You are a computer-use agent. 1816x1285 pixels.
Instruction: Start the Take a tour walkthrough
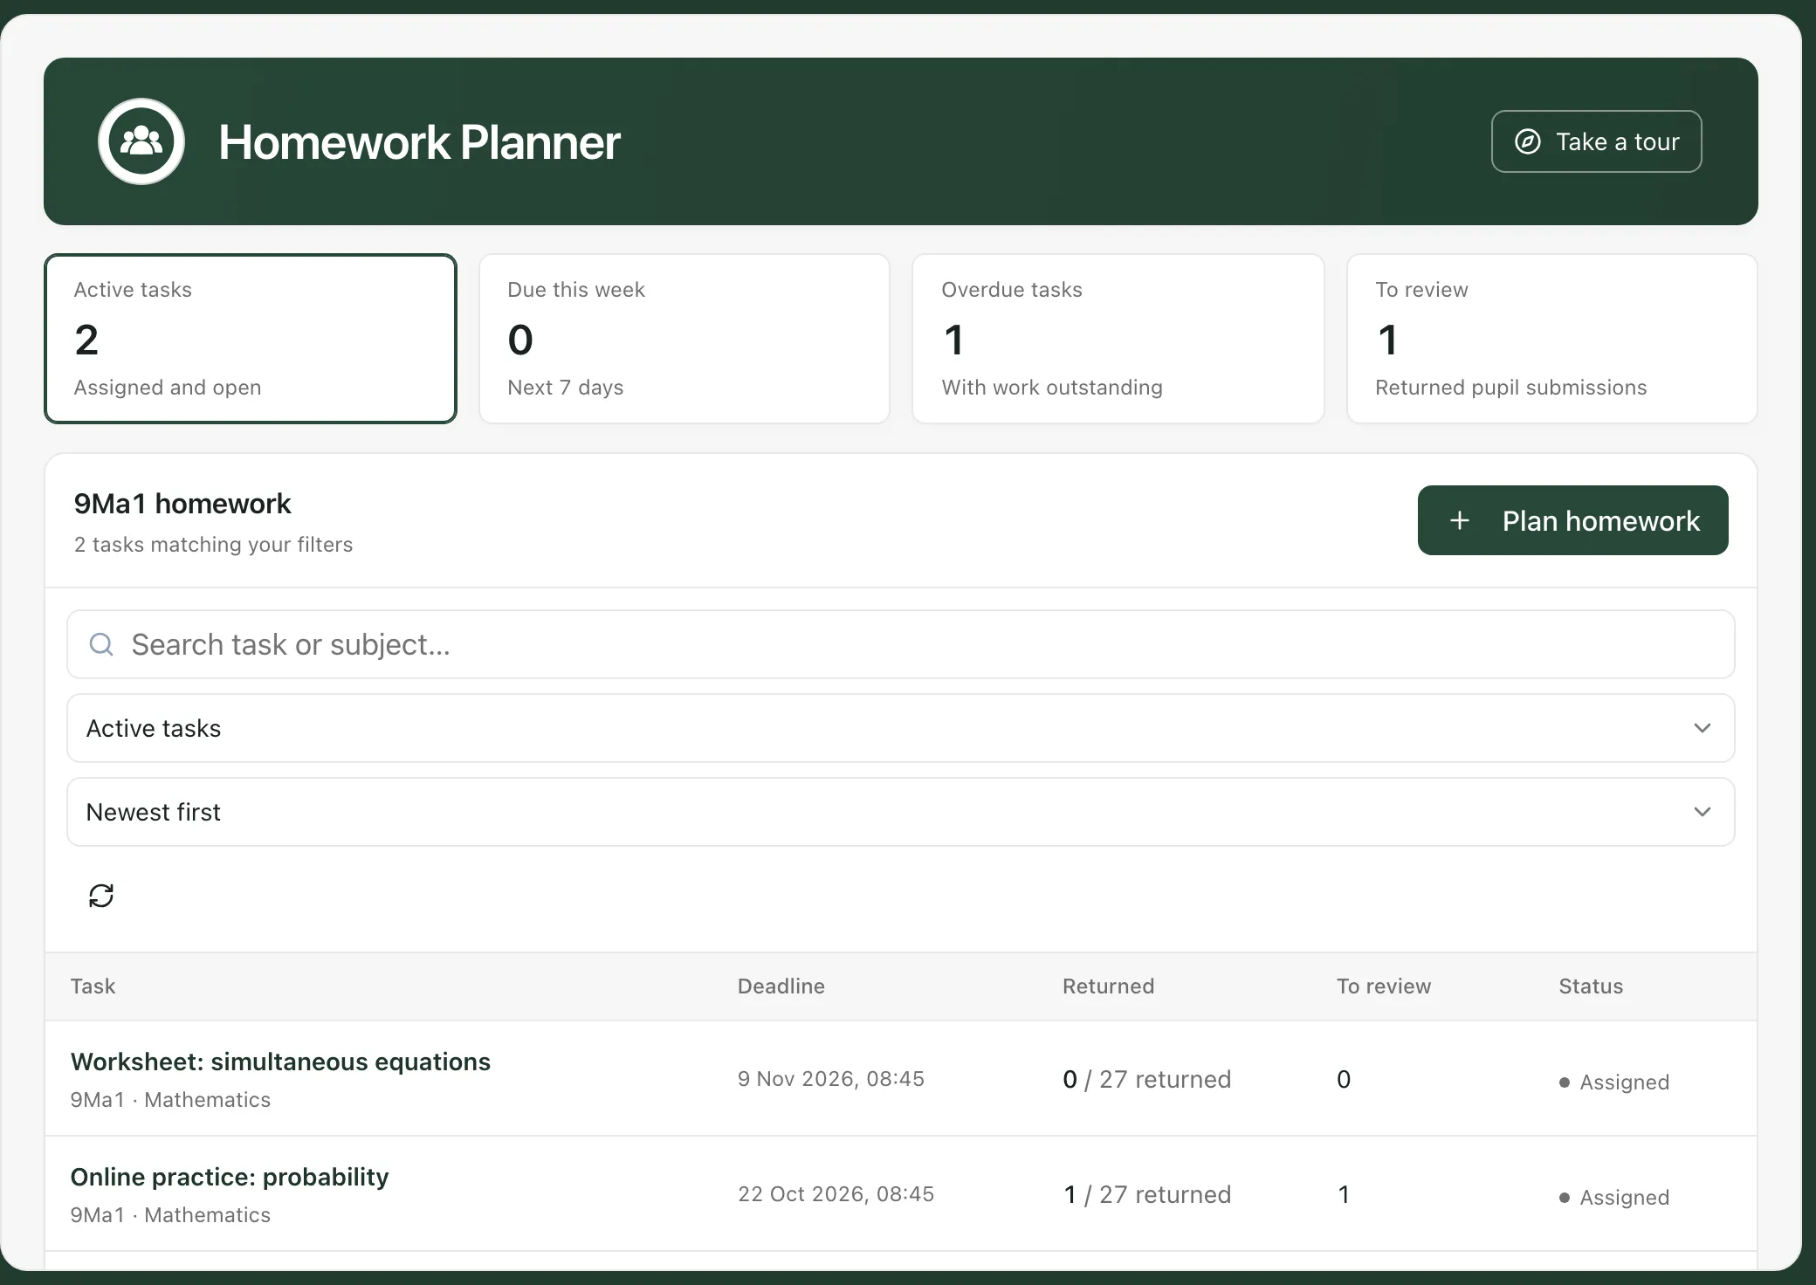coord(1596,141)
